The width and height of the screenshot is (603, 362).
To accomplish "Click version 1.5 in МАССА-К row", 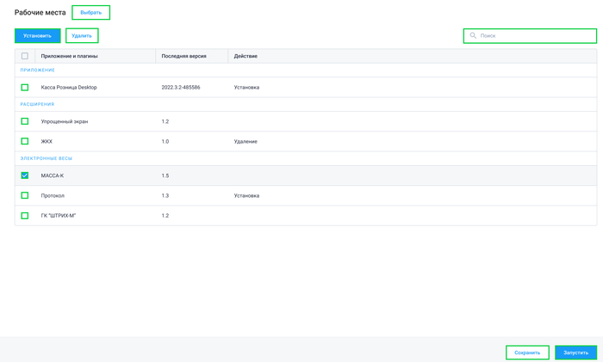I will pos(165,175).
